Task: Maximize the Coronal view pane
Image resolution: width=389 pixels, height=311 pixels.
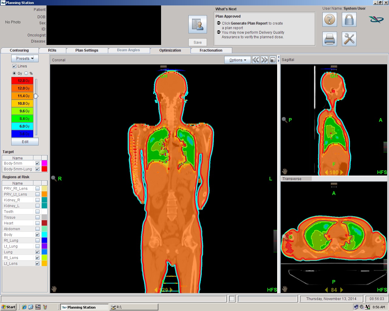Action: pyautogui.click(x=273, y=60)
